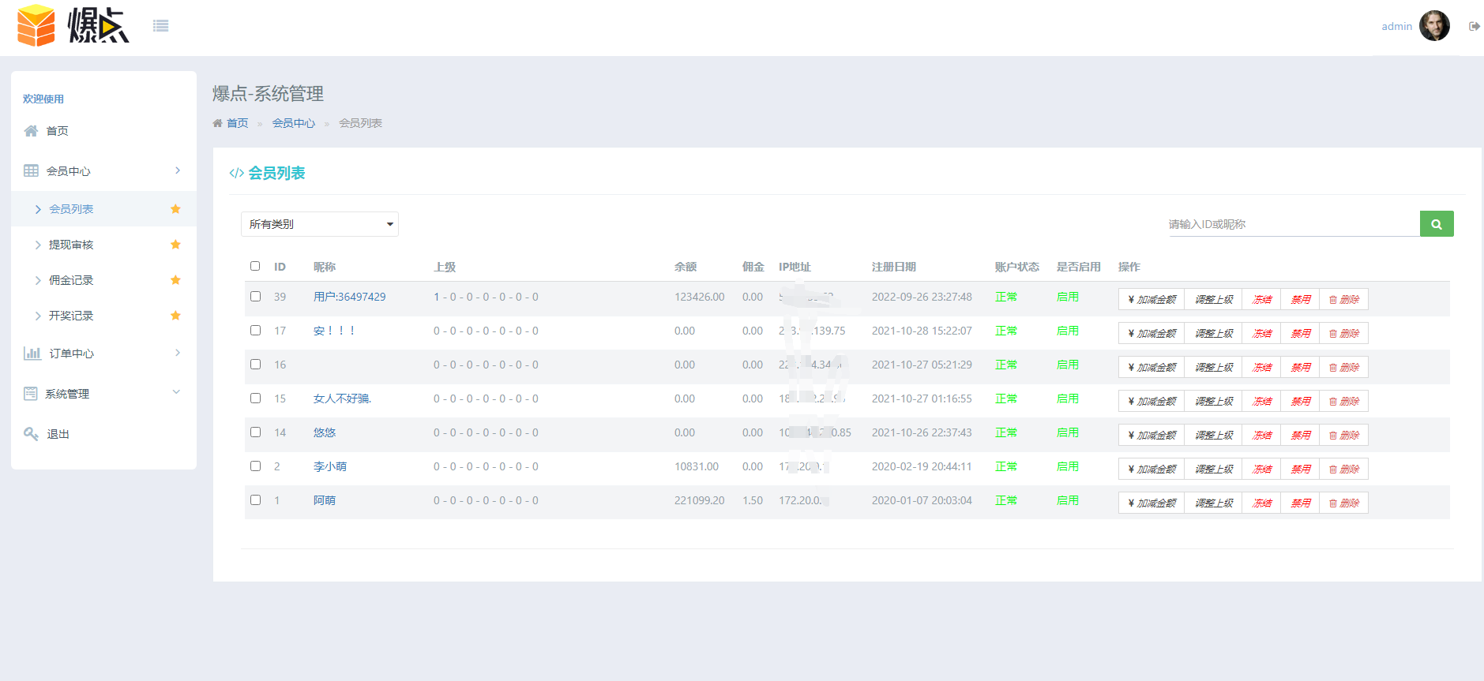Click the logout icon beside admin avatar
The height and width of the screenshot is (681, 1484).
tap(1474, 26)
